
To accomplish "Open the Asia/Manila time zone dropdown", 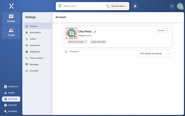I will 155,54.
